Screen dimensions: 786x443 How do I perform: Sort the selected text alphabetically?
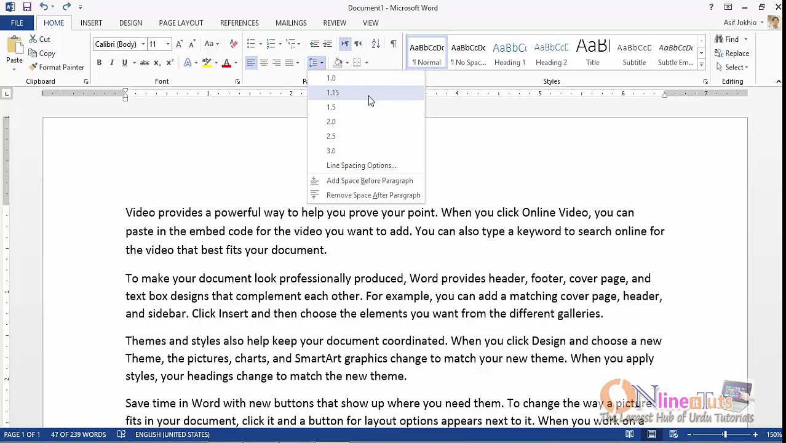point(376,44)
